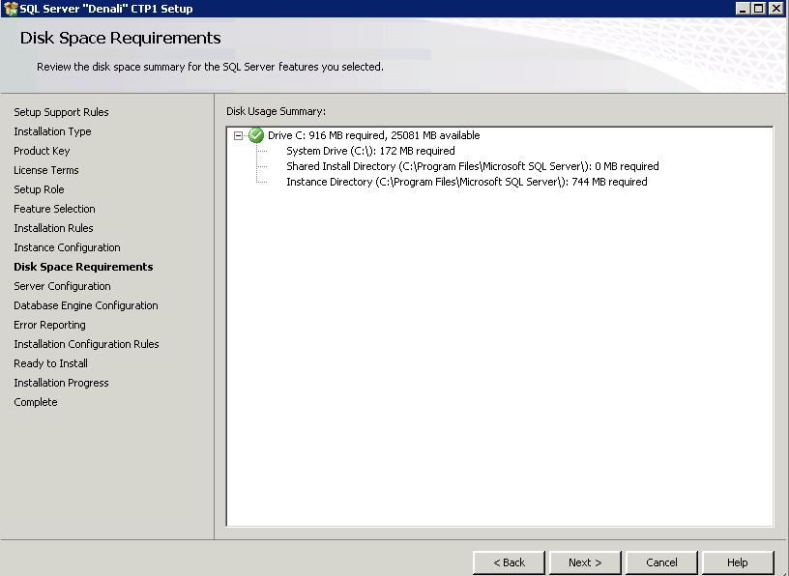789x576 pixels.
Task: Go to Server Configuration step
Action: click(x=62, y=286)
